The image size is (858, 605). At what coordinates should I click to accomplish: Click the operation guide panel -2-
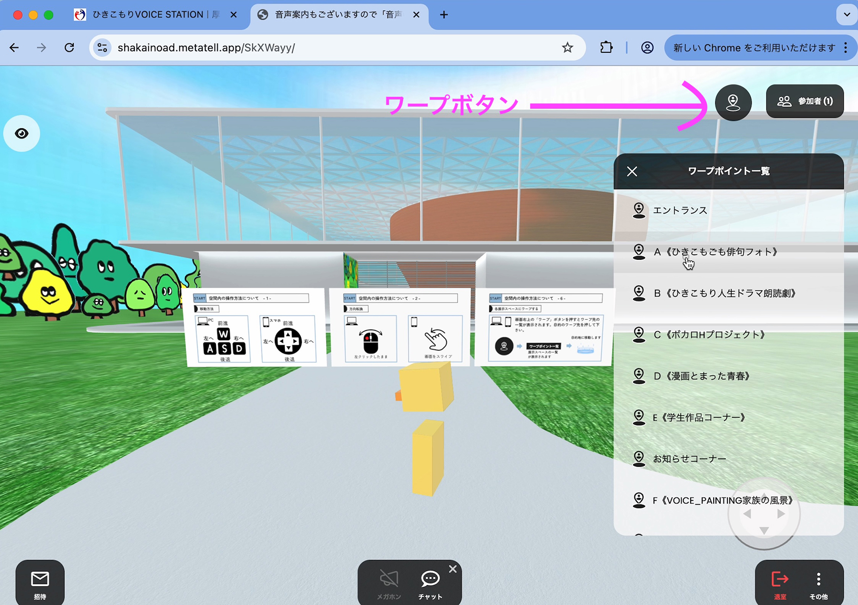pos(400,327)
